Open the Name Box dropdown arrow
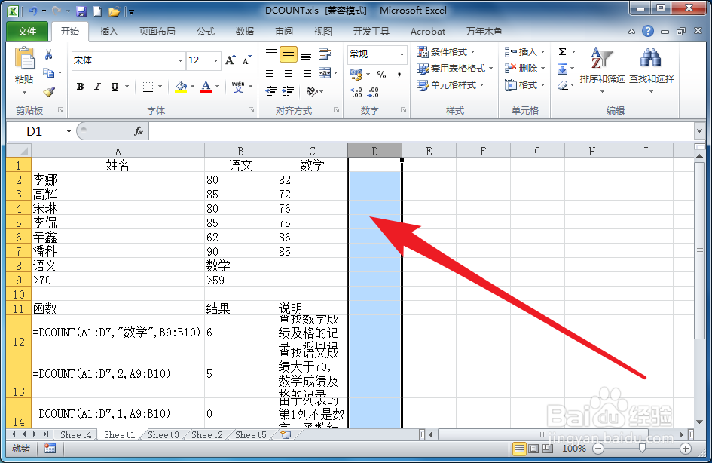The image size is (712, 463). click(69, 131)
